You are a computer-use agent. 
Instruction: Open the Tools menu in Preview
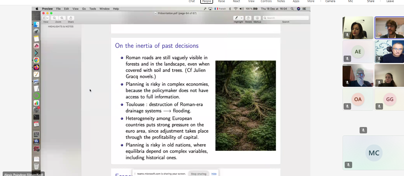click(93, 9)
